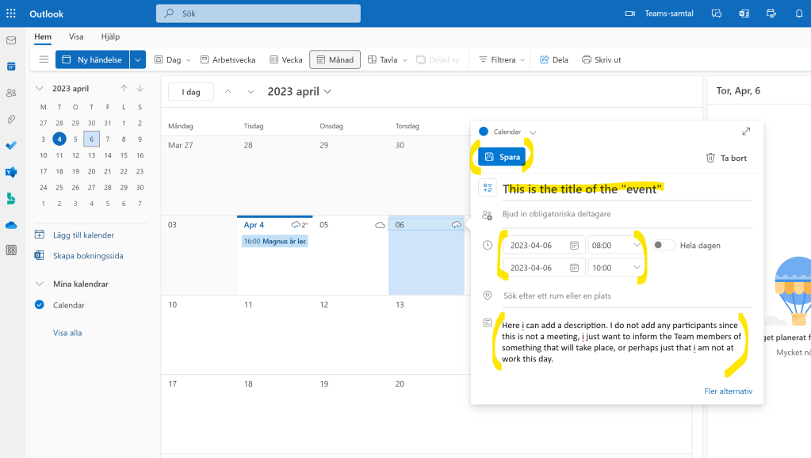Open the app launcher waffle icon
811x458 pixels.
pos(11,13)
